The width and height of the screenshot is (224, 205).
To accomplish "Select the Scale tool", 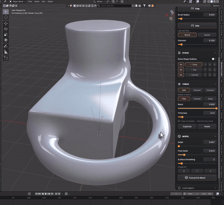I will click(x=6, y=35).
